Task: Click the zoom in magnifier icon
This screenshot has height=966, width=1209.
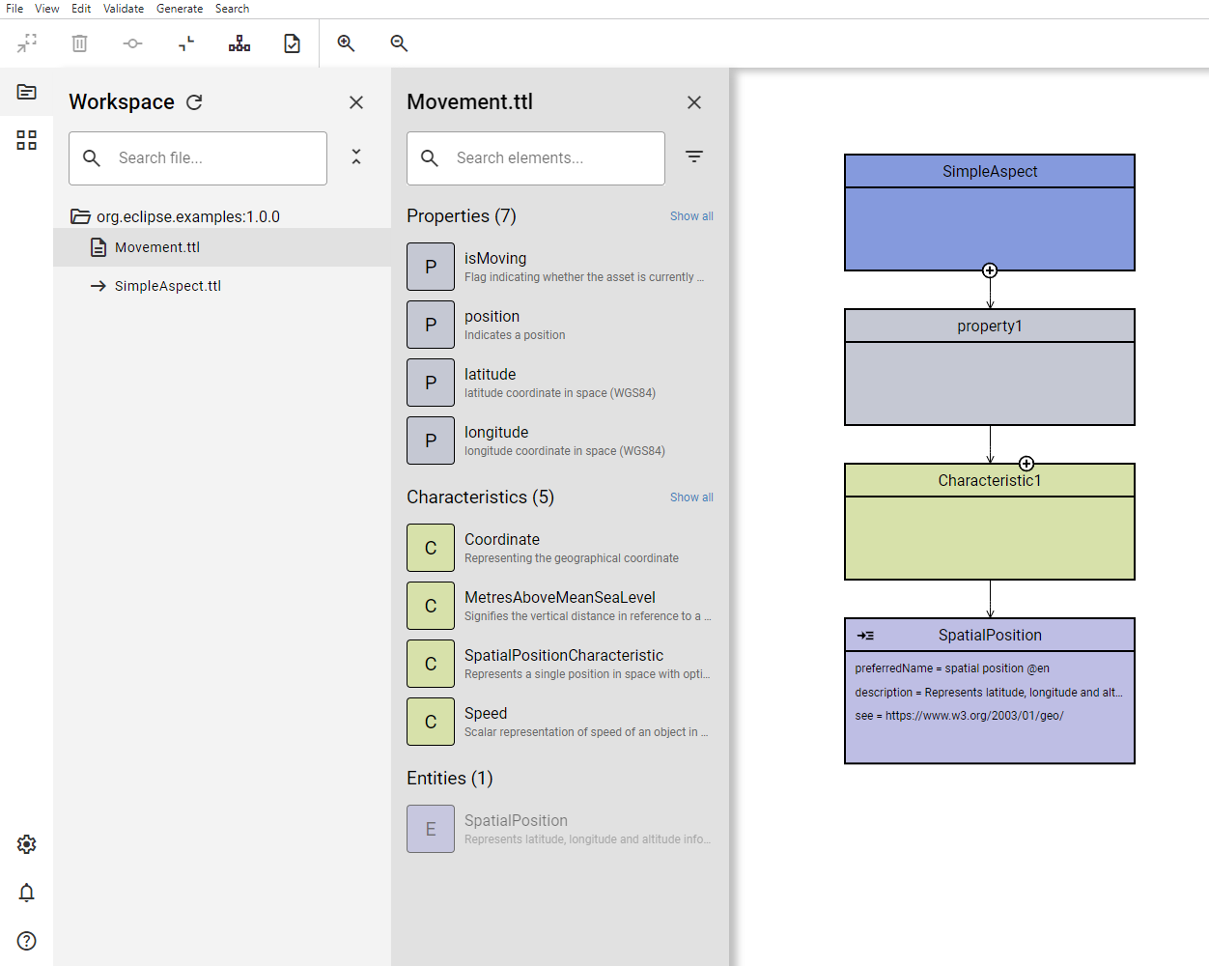Action: [x=346, y=43]
